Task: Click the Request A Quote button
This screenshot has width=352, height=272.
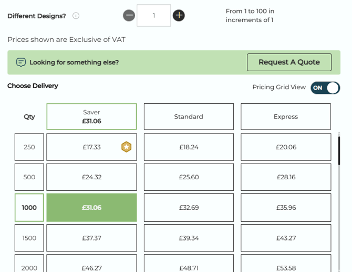Action: (289, 62)
